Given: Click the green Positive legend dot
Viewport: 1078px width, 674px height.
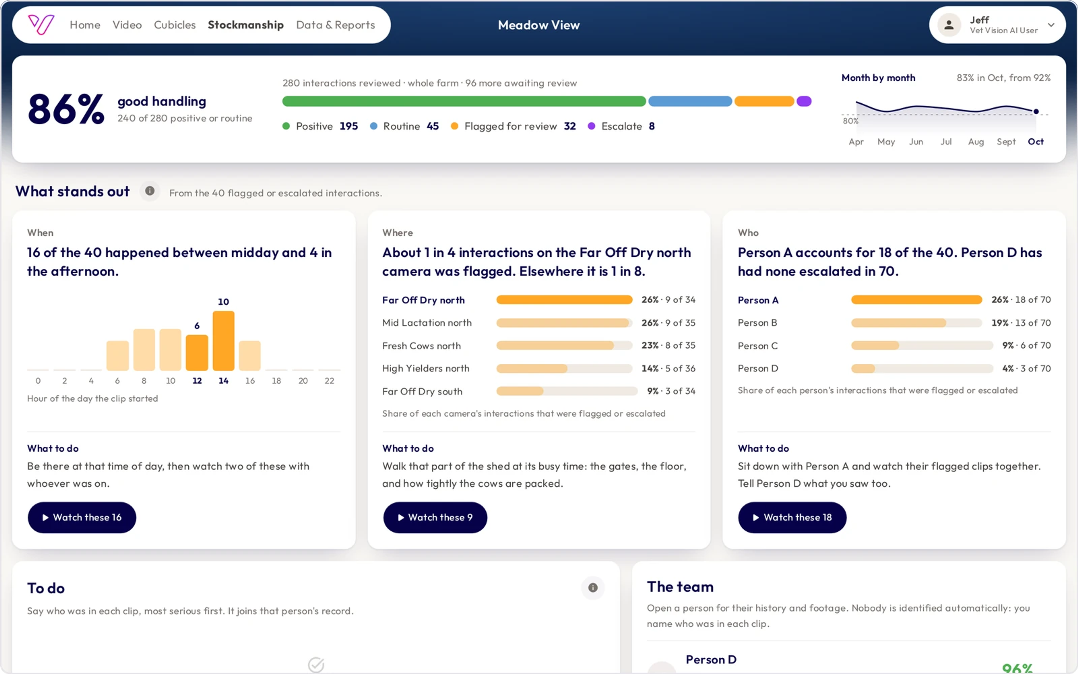Looking at the screenshot, I should tap(286, 126).
